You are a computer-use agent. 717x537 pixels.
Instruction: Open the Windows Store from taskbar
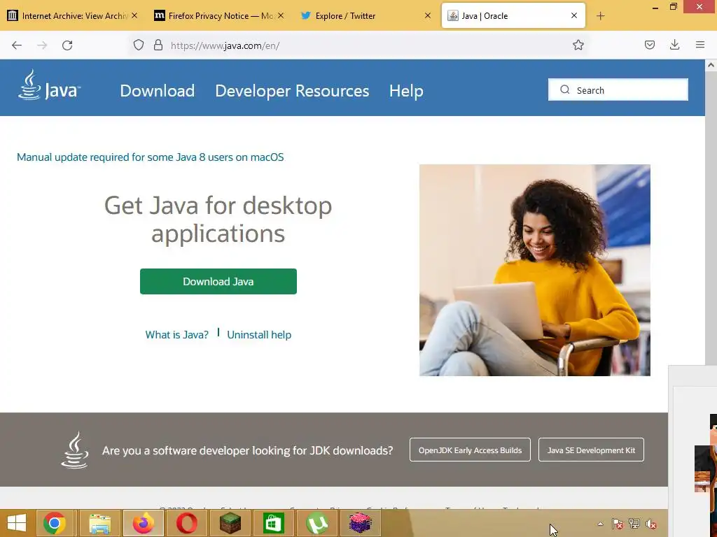click(x=274, y=523)
